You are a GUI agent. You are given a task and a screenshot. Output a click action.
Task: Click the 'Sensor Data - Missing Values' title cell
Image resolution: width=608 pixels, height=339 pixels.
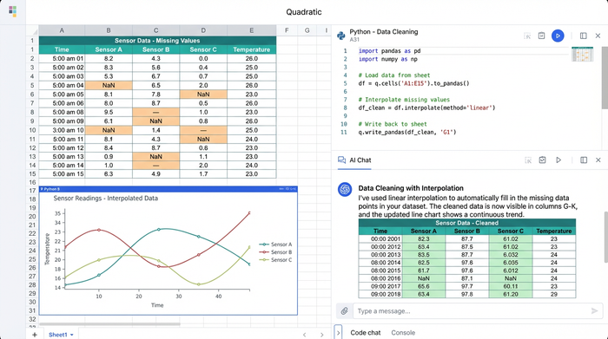coord(157,40)
